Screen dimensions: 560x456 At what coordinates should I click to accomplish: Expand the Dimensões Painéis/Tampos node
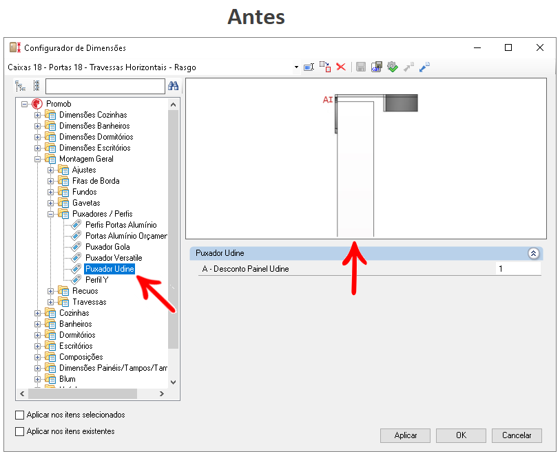pos(37,368)
